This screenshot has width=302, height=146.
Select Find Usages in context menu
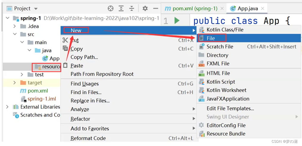tap(129, 84)
